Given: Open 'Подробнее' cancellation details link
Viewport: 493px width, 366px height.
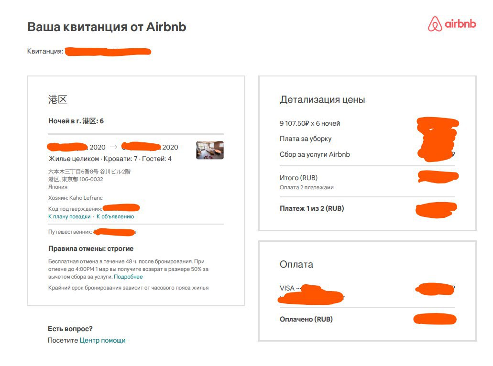Looking at the screenshot, I should pyautogui.click(x=128, y=277).
